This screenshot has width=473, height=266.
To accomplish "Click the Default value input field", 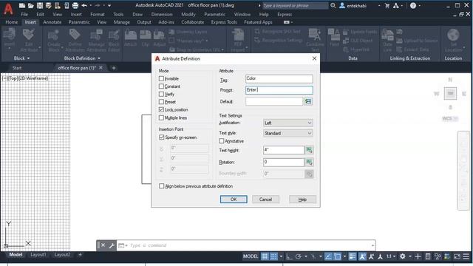I will (274, 101).
